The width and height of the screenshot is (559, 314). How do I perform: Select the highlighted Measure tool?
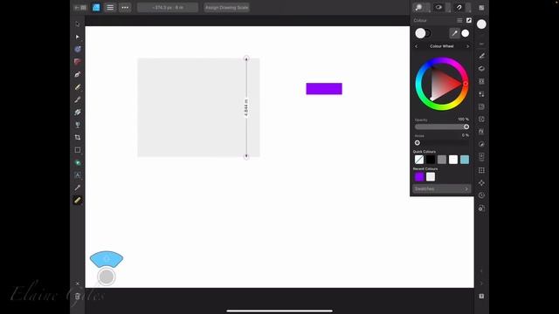click(78, 201)
